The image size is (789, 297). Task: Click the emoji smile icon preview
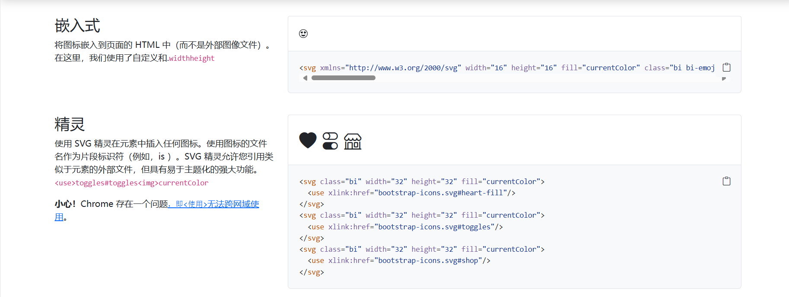coord(303,34)
